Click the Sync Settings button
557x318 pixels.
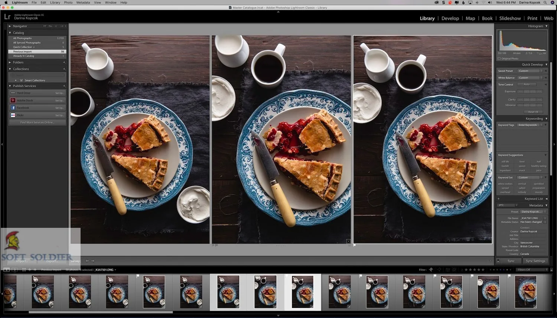[535, 261]
